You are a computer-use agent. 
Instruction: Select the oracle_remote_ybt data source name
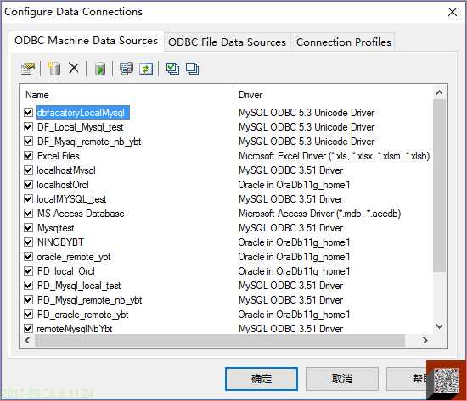74,257
